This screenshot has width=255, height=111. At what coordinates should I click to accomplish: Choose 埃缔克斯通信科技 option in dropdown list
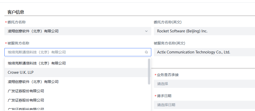point(37,63)
